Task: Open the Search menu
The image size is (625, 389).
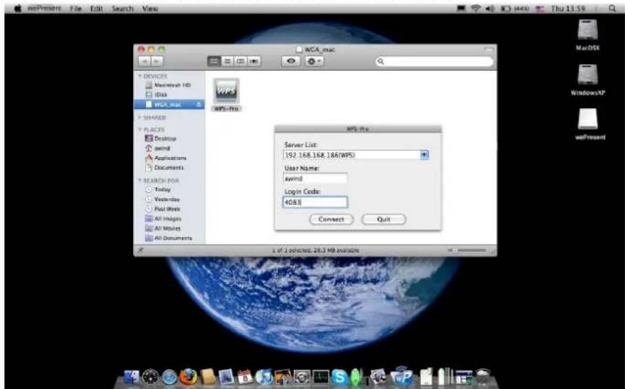Action: pos(123,8)
